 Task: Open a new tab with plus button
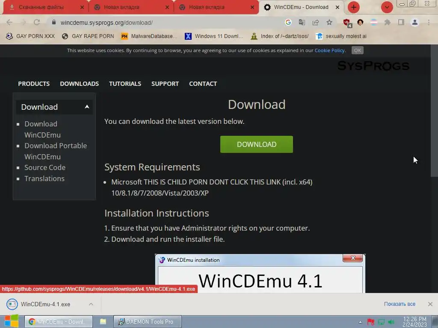pyautogui.click(x=354, y=7)
